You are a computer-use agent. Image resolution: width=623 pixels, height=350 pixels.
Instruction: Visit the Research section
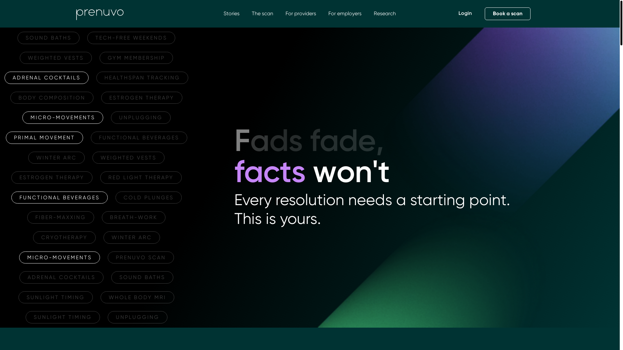click(x=385, y=14)
